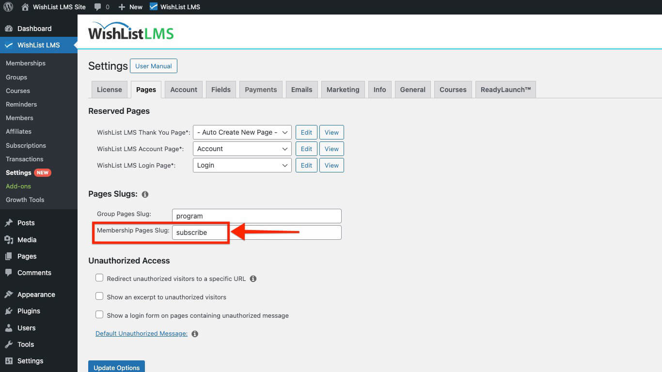Open the ReadyLaunch settings tab
The image size is (662, 372).
pyautogui.click(x=505, y=89)
